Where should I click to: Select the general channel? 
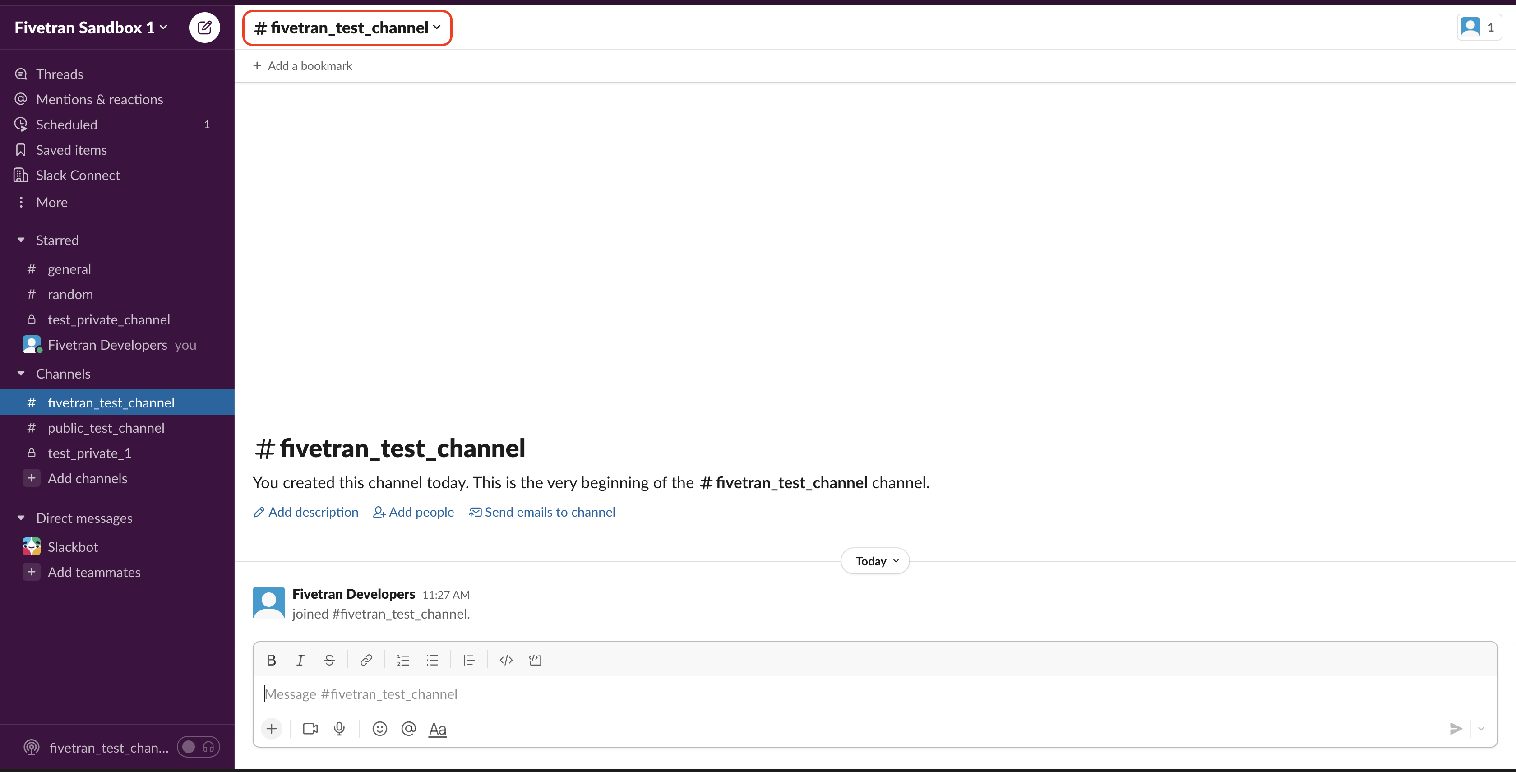(117, 269)
